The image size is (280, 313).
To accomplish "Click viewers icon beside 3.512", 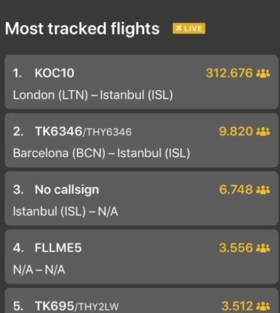I will coord(263,306).
